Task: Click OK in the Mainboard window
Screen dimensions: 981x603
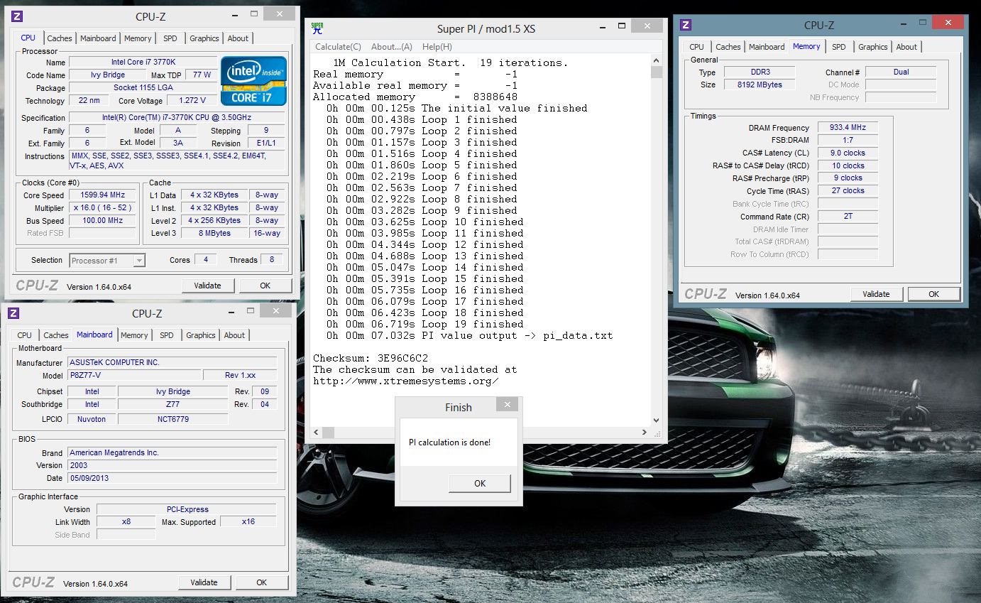Action: click(x=262, y=582)
